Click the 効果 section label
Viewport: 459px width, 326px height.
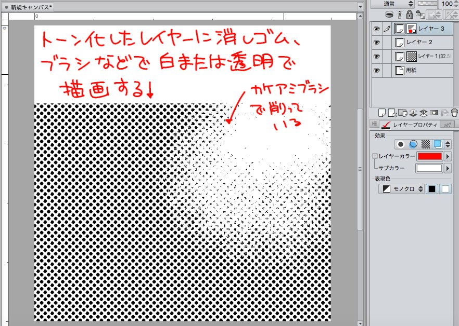coord(380,135)
